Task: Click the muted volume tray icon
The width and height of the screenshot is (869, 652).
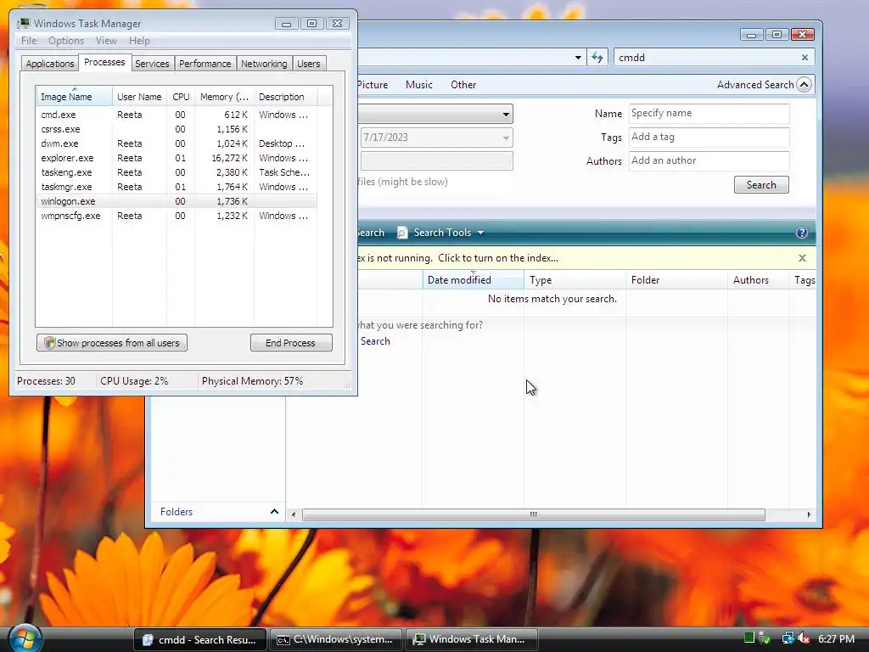Action: (x=805, y=638)
